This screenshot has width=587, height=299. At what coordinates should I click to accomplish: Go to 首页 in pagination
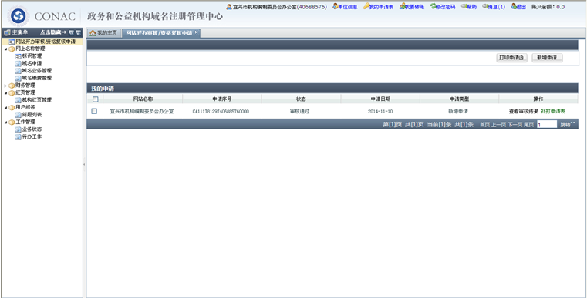click(485, 125)
